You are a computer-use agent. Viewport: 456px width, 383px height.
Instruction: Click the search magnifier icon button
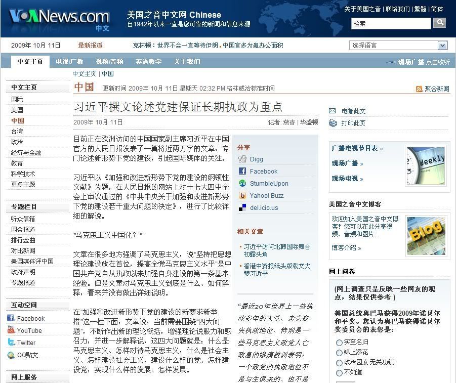(x=440, y=23)
